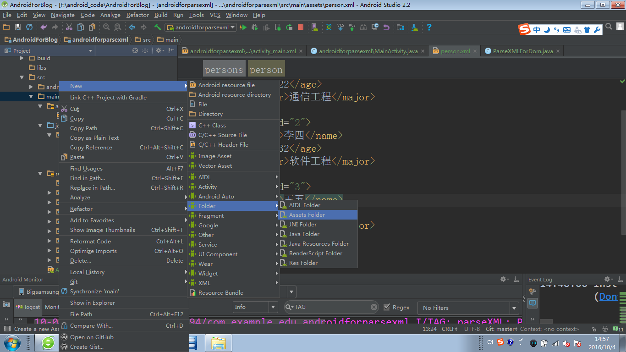Screen dimensions: 626x352
Task: Click the Scroll from Source target icon
Action: pos(135,51)
